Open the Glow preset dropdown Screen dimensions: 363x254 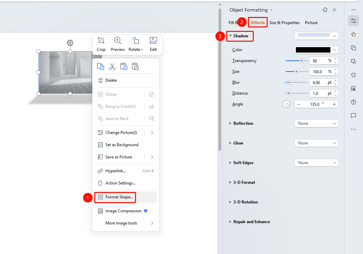coord(317,143)
